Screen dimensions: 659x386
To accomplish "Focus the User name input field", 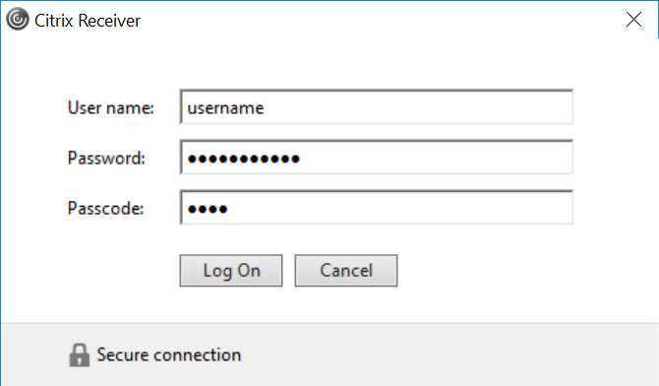I will click(377, 106).
